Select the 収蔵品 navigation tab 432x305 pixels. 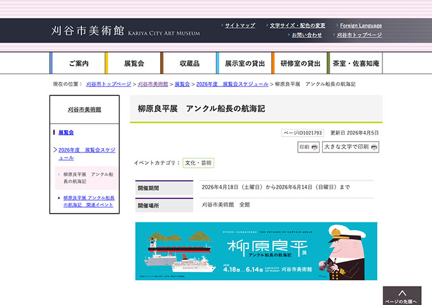pyautogui.click(x=189, y=63)
